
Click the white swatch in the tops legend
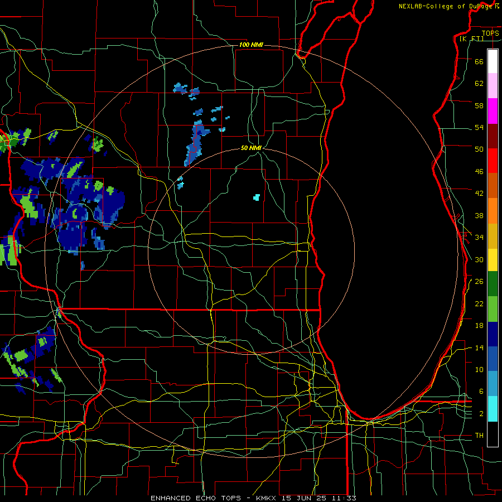pyautogui.click(x=493, y=61)
